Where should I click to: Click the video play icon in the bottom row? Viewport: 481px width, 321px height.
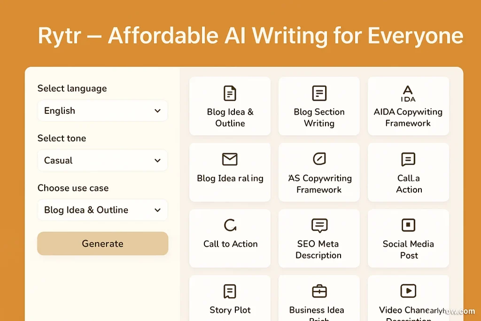point(408,291)
